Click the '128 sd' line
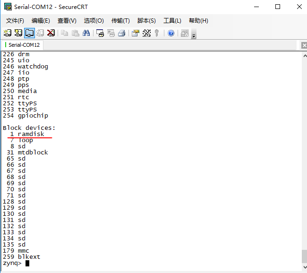The width and height of the screenshot is (307, 273). [14, 202]
